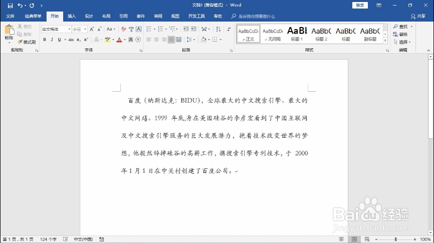Click the 124 个字 word count in status bar
434x243 pixels.
(x=48, y=239)
